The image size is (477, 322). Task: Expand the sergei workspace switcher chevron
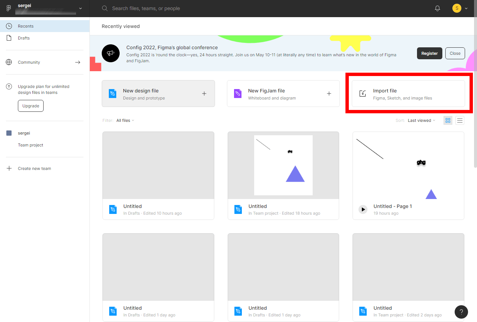[x=80, y=8]
